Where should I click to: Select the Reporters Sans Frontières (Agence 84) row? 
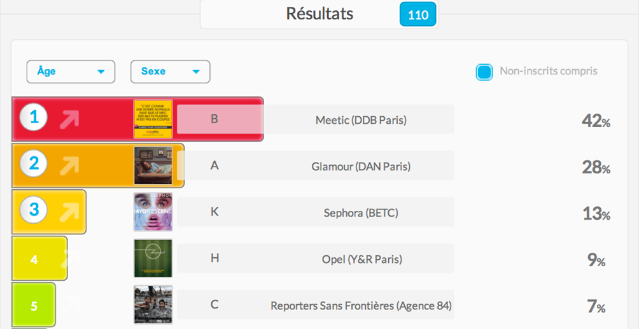click(x=316, y=305)
